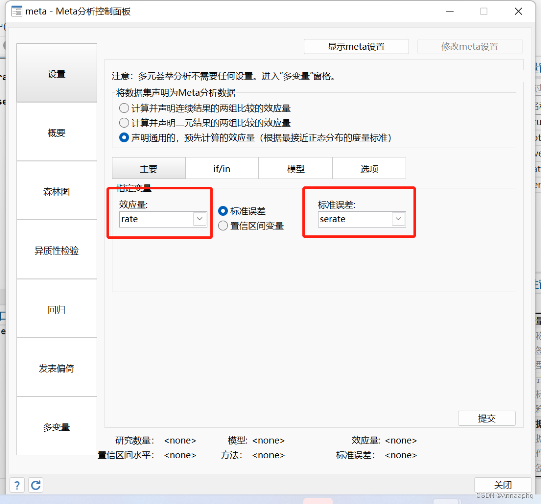This screenshot has height=504, width=541.
Task: Switch to the if/in tab
Action: click(222, 168)
